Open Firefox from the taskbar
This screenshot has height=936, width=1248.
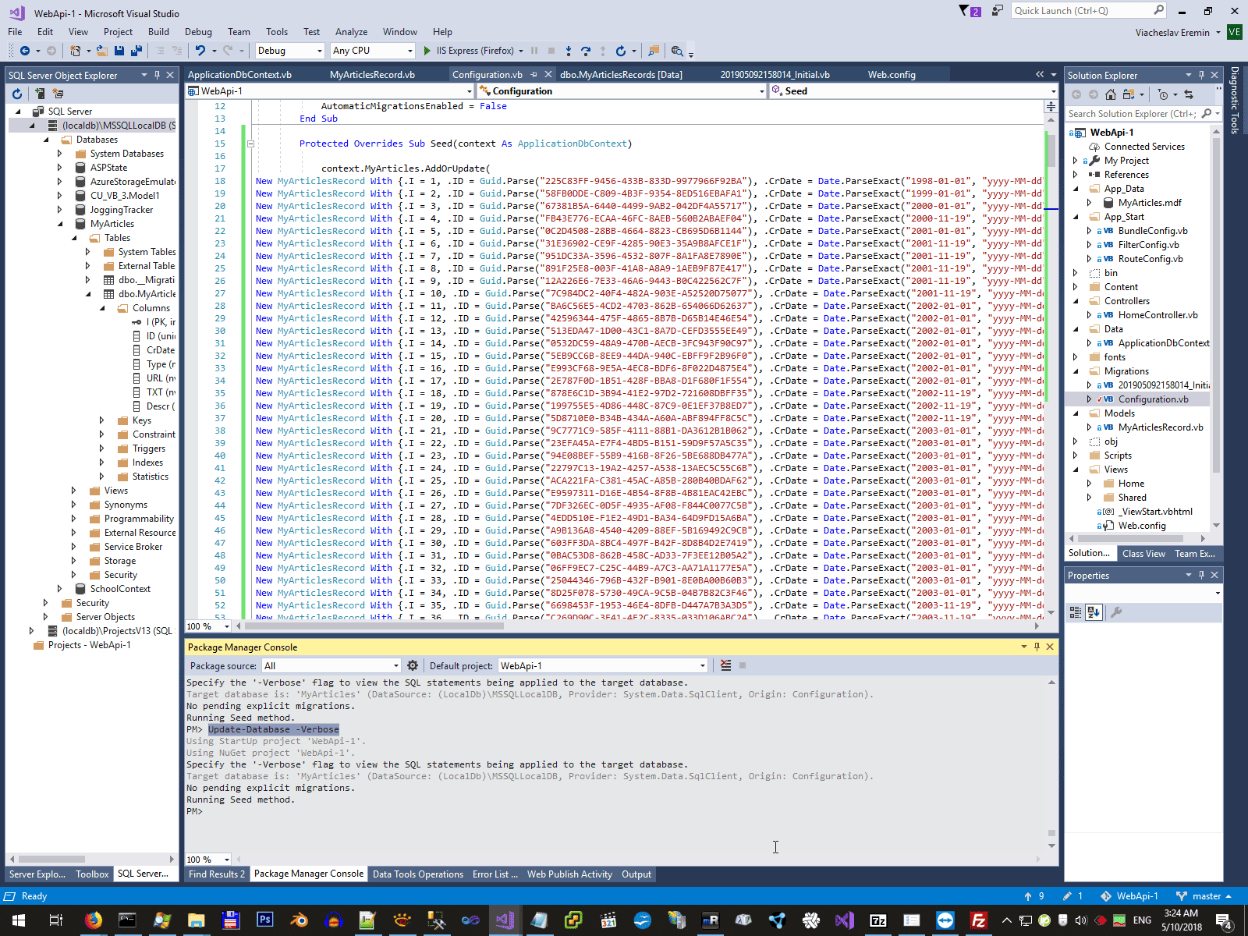pos(94,920)
